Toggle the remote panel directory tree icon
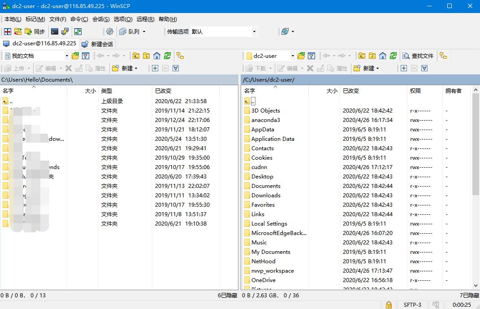The height and width of the screenshot is (309, 480). (x=443, y=56)
